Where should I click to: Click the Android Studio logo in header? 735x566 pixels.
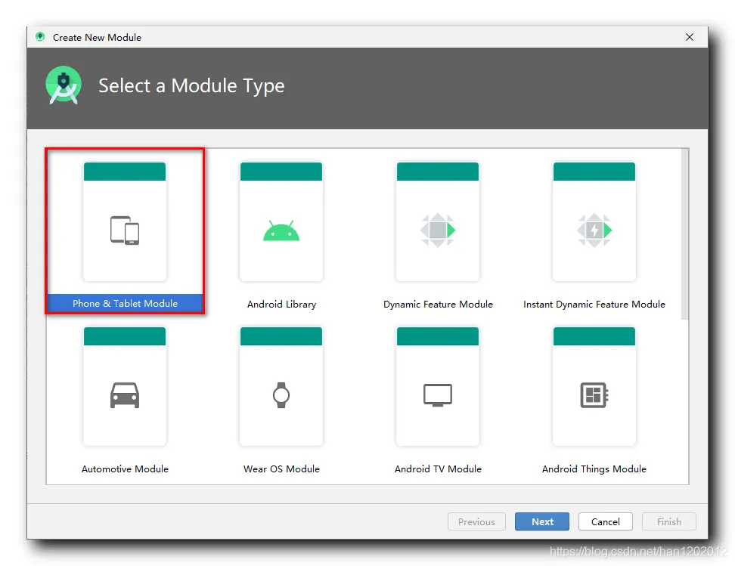(x=64, y=85)
